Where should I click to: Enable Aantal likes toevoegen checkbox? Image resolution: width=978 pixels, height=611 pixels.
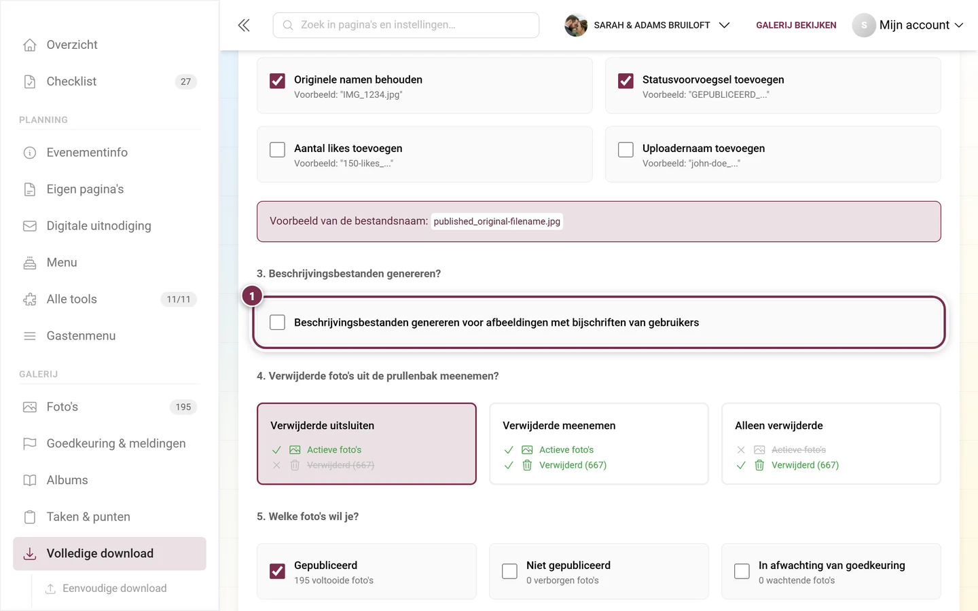point(277,149)
